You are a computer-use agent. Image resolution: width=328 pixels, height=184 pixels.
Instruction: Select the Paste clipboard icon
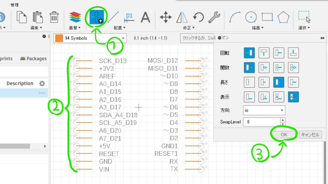38,17
